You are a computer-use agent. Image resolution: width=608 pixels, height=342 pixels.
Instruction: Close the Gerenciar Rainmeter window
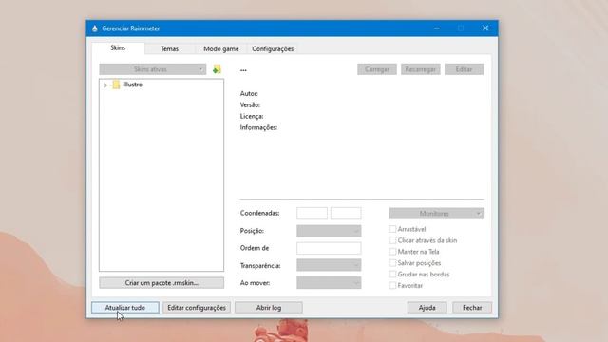(485, 28)
